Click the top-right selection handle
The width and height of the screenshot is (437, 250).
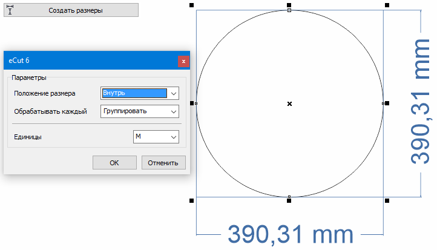click(x=387, y=5)
